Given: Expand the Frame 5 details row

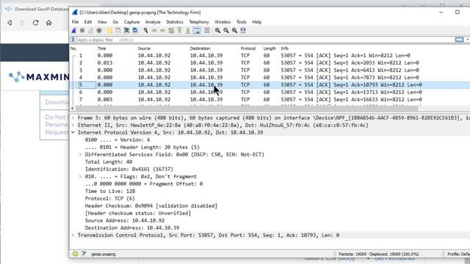Looking at the screenshot, I should point(73,118).
